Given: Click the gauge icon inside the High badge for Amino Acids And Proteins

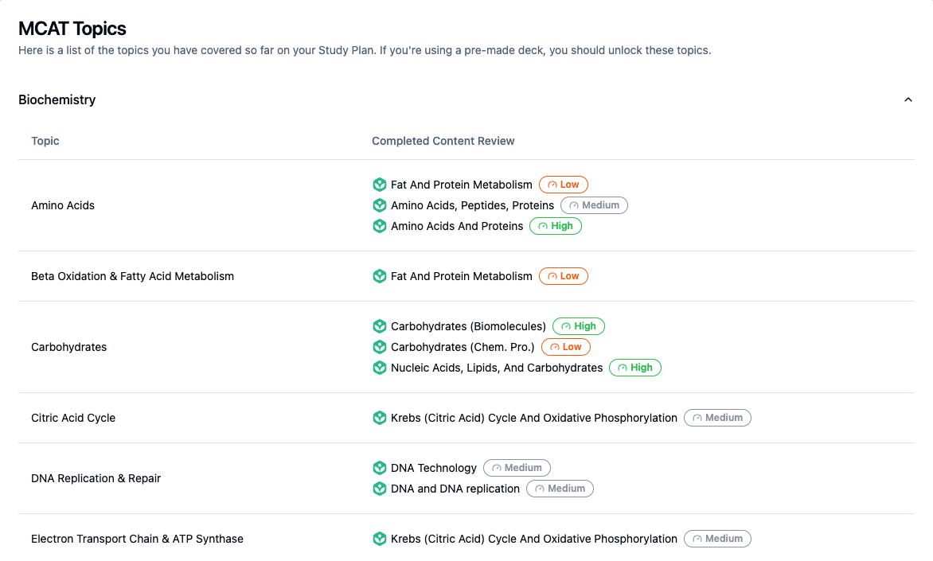Looking at the screenshot, I should pyautogui.click(x=542, y=226).
